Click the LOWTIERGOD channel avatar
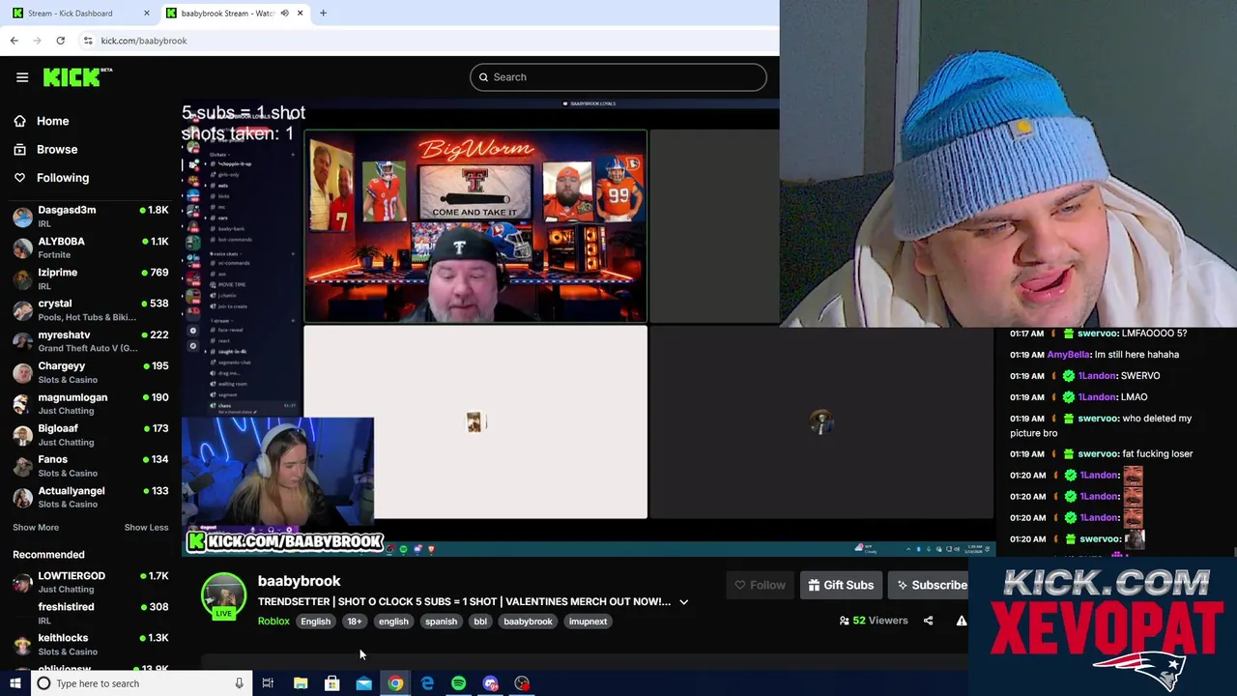The width and height of the screenshot is (1237, 696). 22,582
